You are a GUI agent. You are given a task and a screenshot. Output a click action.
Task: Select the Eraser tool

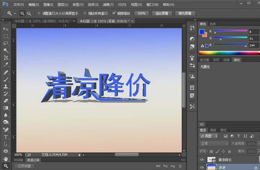pos(6,101)
